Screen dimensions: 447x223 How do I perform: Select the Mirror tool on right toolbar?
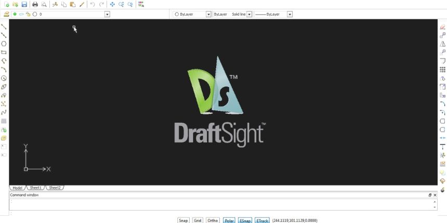(442, 44)
